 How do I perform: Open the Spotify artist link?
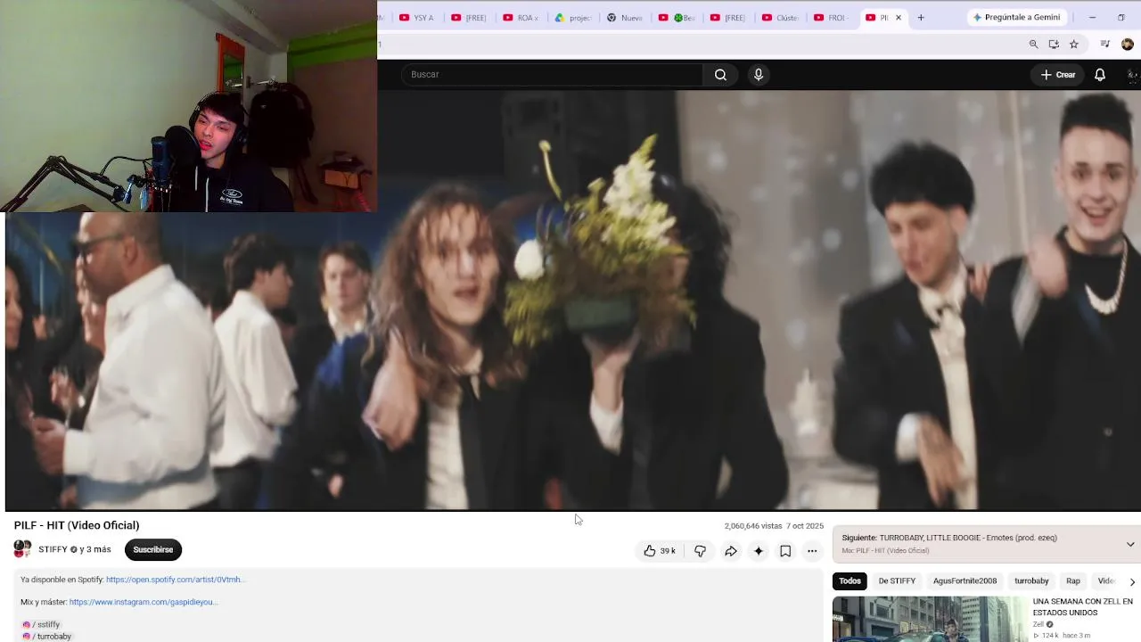(175, 580)
